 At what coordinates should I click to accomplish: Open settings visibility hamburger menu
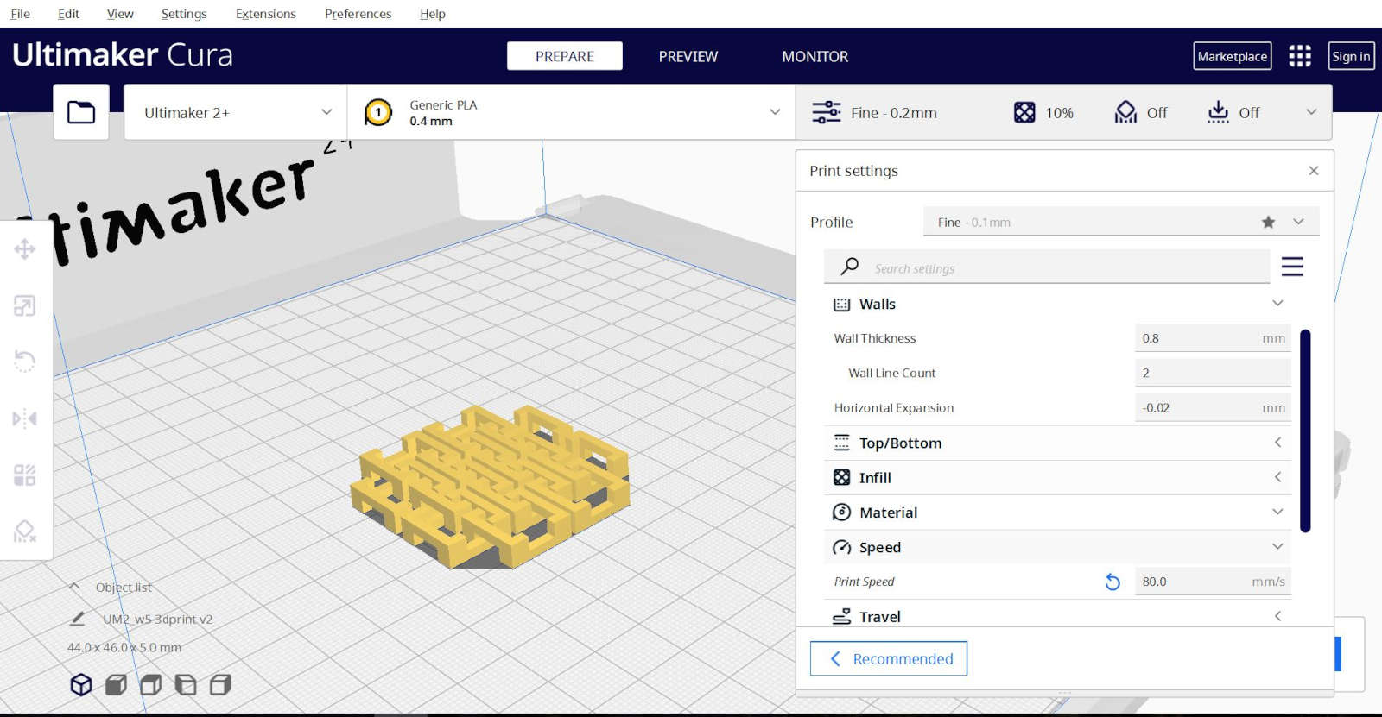click(x=1292, y=267)
